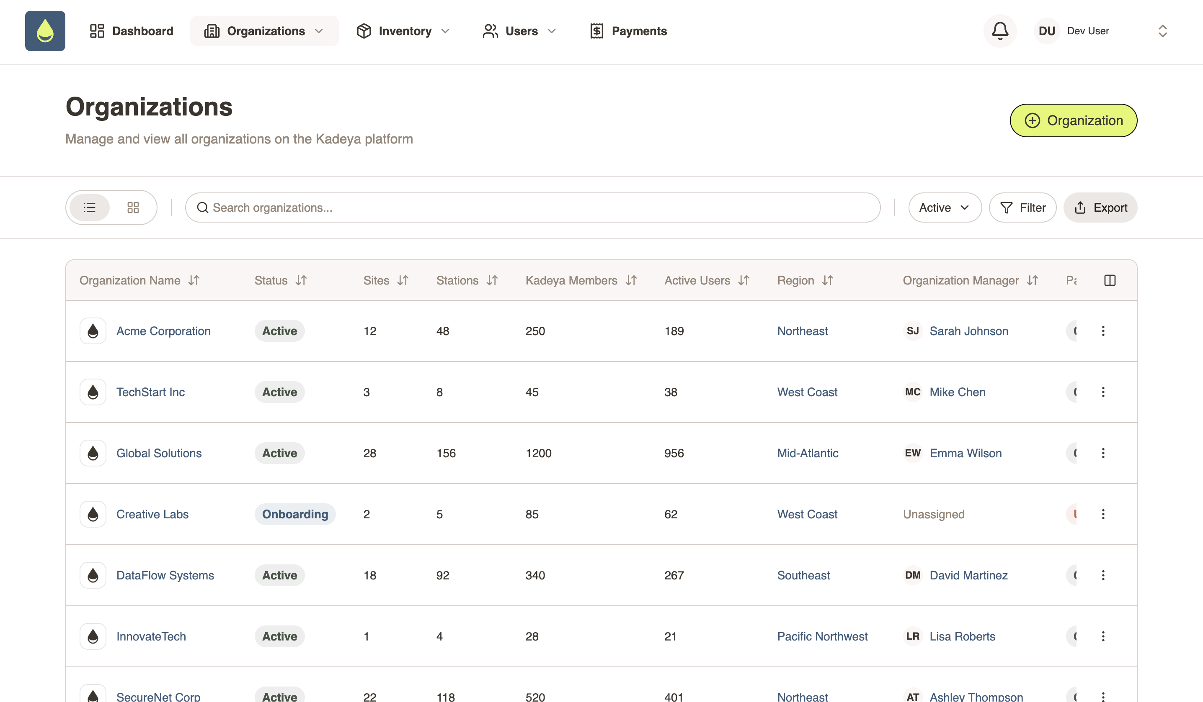Click the EW manager avatar
The width and height of the screenshot is (1203, 702).
[x=913, y=453]
